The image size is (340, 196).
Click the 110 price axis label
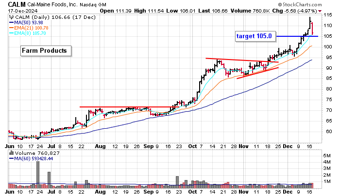[x=328, y=26]
